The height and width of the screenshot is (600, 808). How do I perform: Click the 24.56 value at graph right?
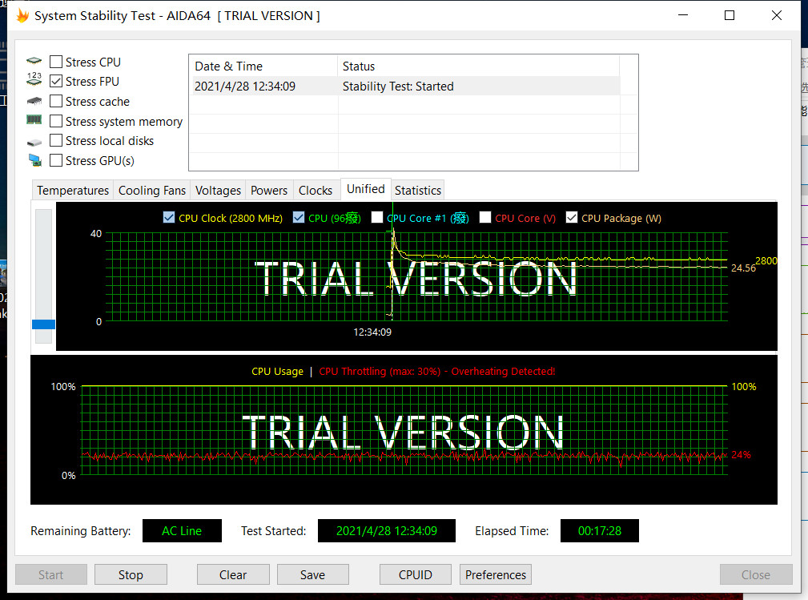[743, 268]
